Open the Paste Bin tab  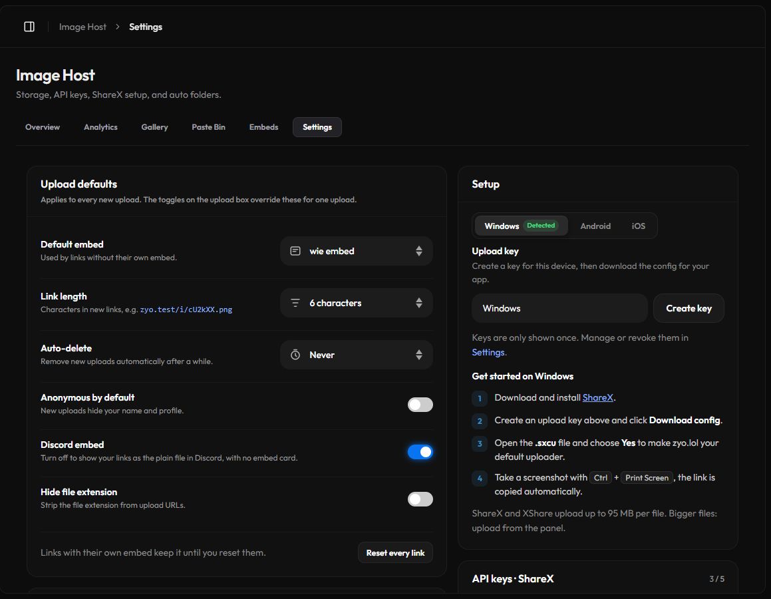(208, 127)
